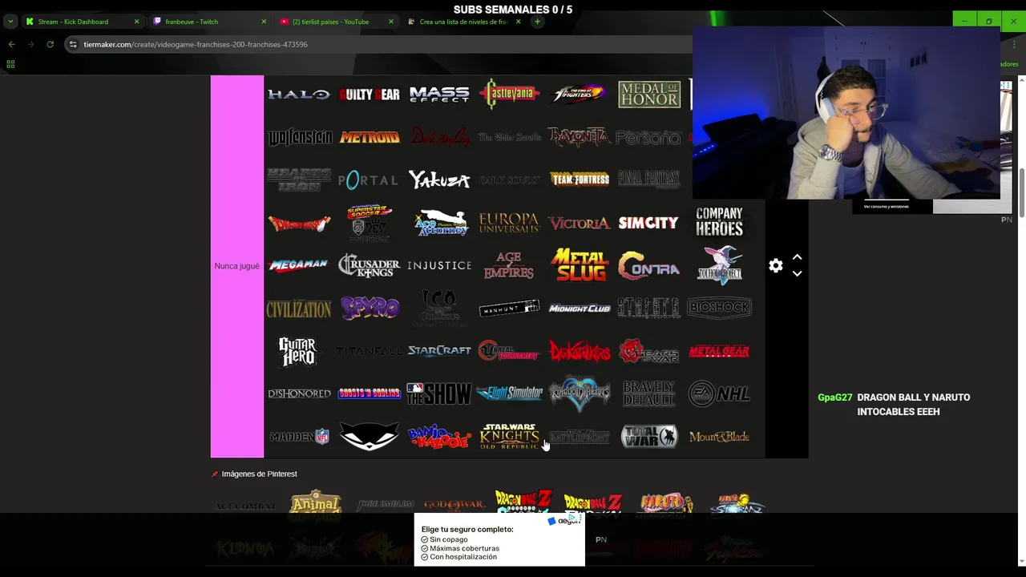Select the Mass Effect logo

click(439, 95)
